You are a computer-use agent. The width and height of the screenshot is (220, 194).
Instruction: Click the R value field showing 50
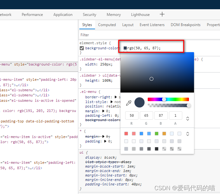[132, 115]
